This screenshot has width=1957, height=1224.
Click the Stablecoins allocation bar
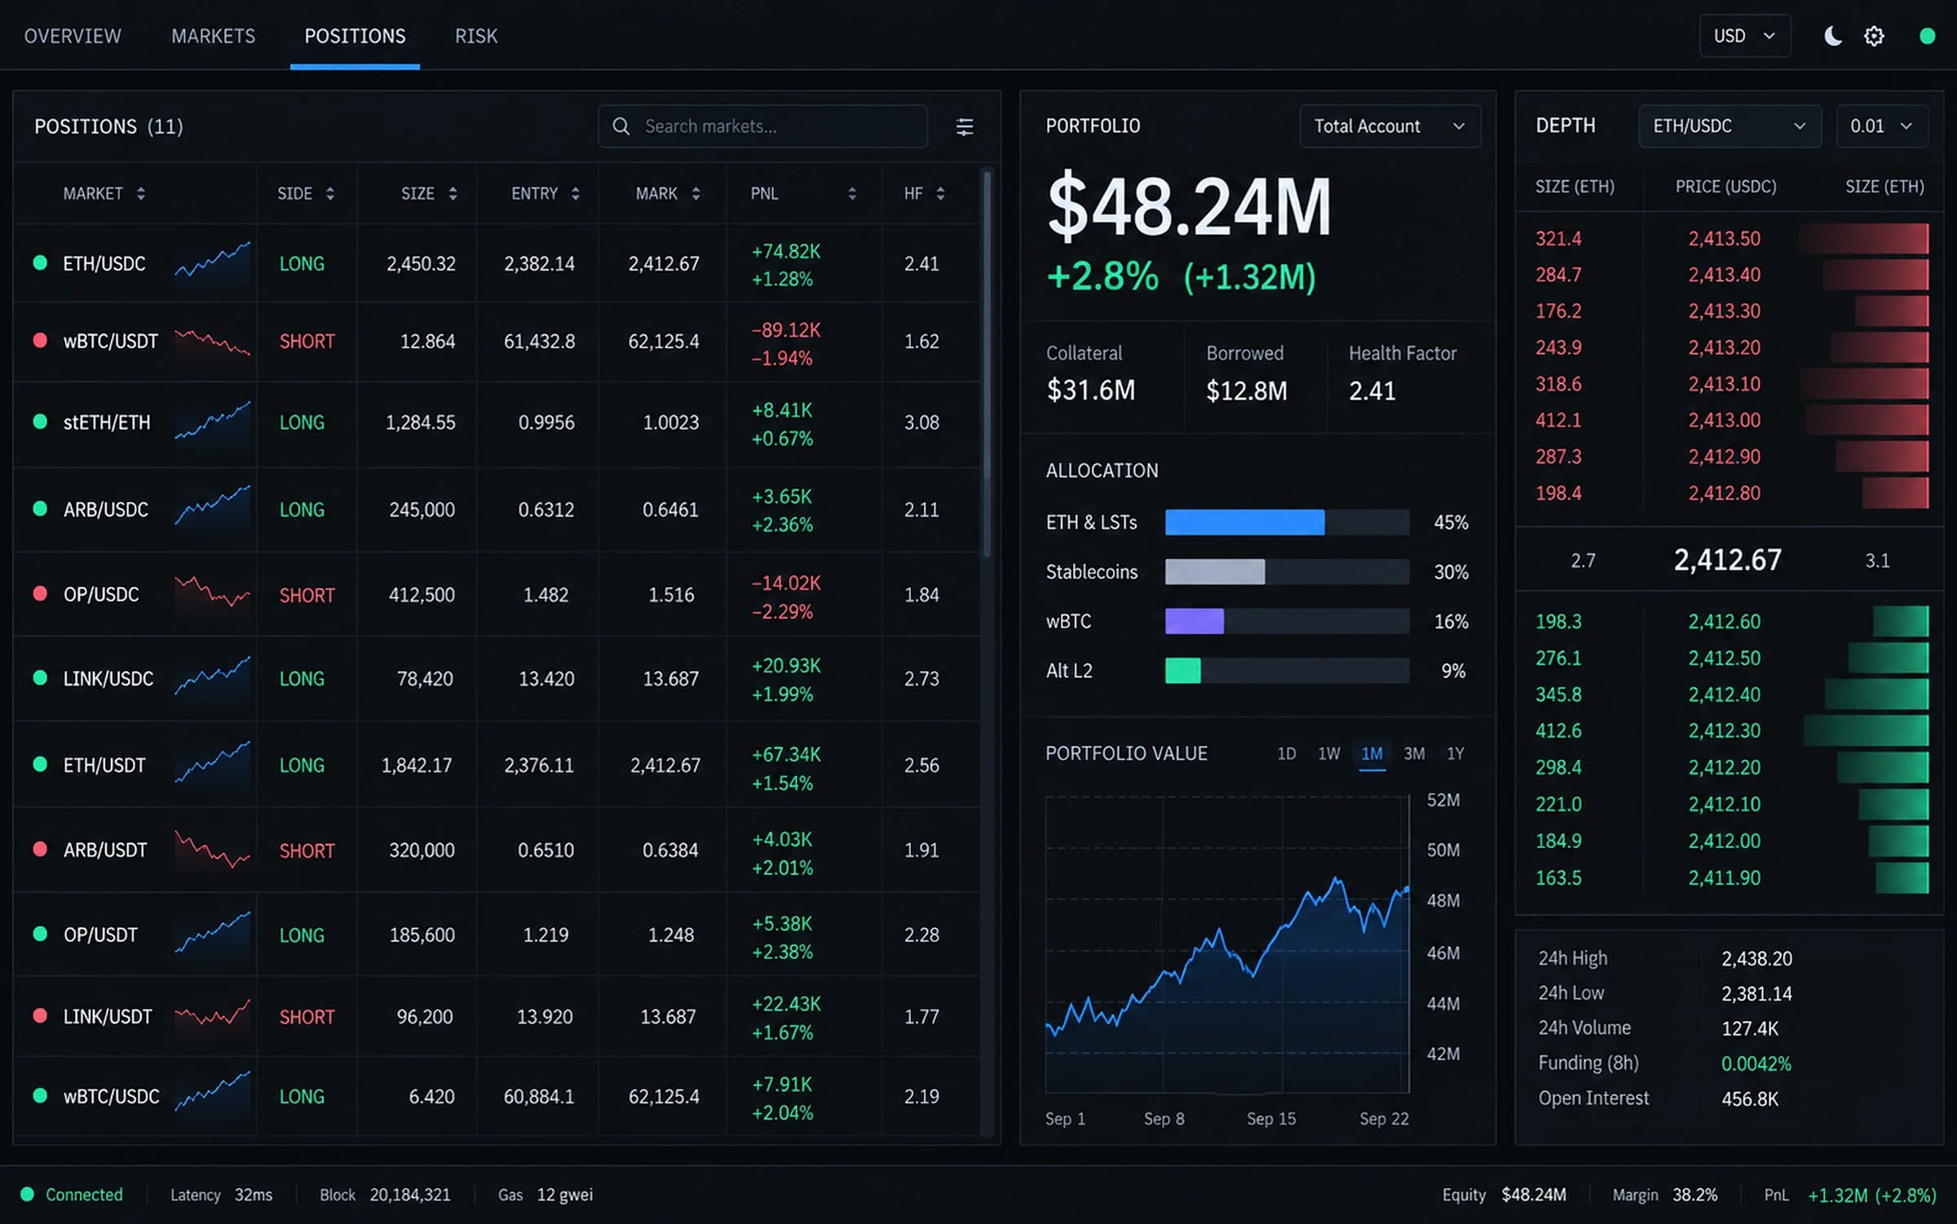click(x=1287, y=572)
